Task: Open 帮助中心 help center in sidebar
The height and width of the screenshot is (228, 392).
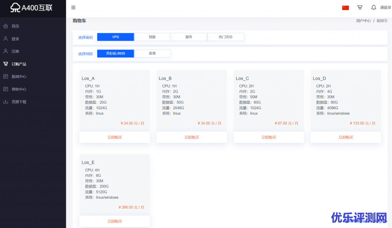Action: (x=19, y=89)
